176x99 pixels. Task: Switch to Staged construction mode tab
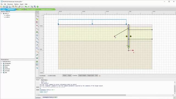pyautogui.click(x=47, y=9)
